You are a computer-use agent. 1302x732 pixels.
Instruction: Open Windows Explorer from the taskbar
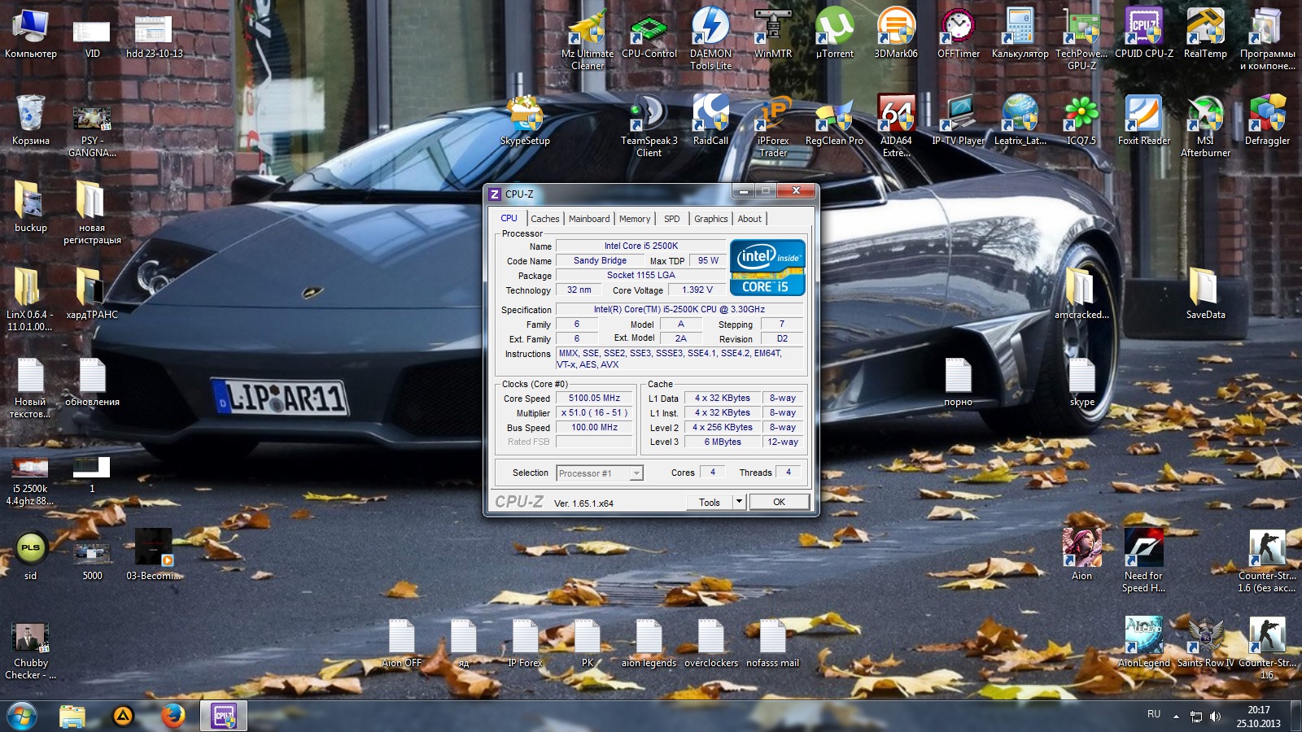tap(72, 716)
